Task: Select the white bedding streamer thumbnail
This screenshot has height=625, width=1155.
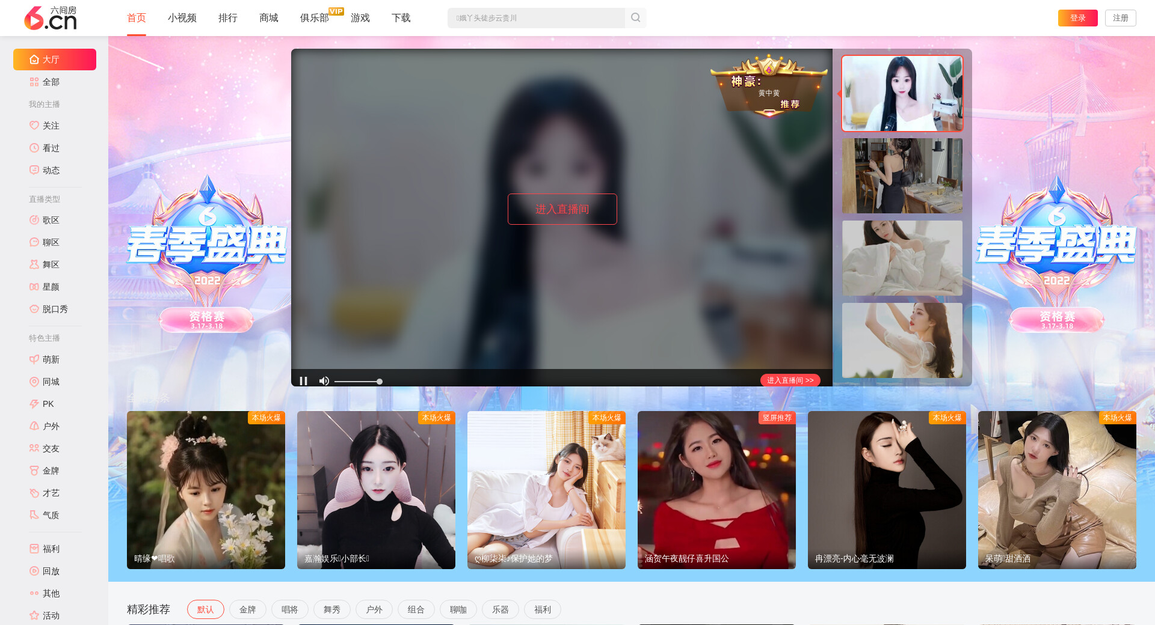Action: 902,258
